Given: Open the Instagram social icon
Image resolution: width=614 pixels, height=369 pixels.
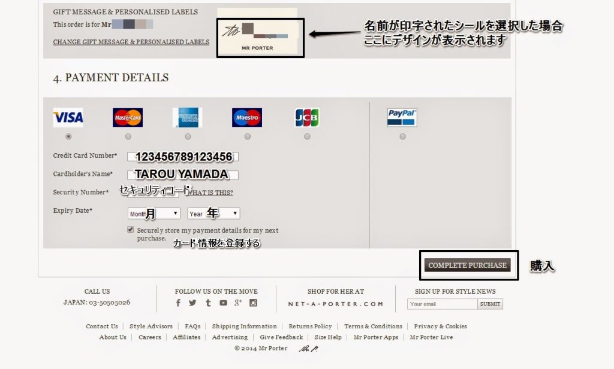Looking at the screenshot, I should pyautogui.click(x=254, y=303).
